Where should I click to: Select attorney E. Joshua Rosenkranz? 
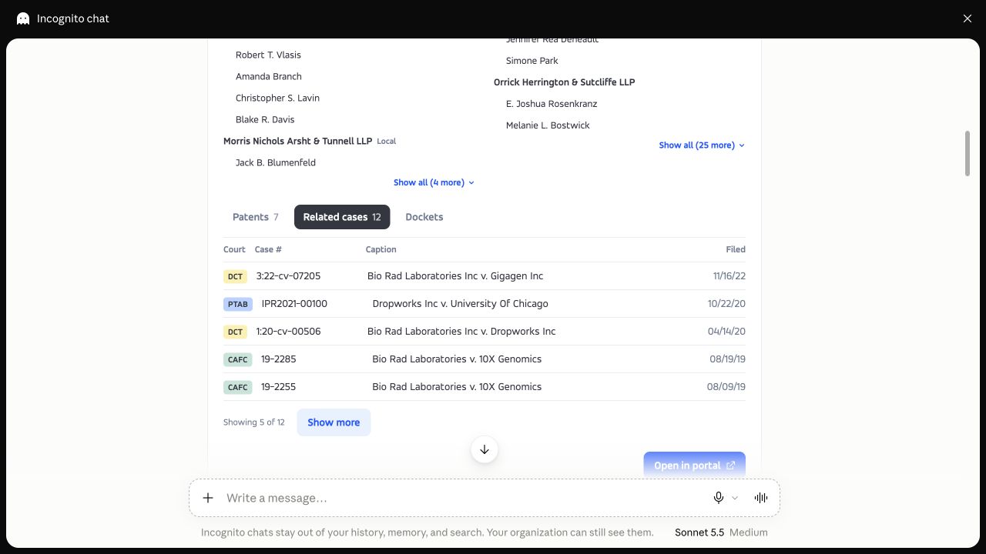click(552, 104)
